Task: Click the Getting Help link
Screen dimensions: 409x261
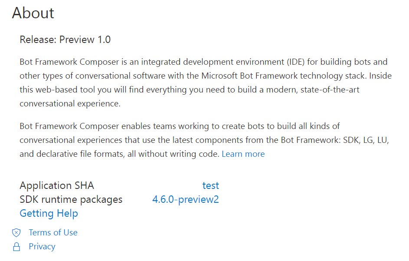Action: pyautogui.click(x=49, y=213)
